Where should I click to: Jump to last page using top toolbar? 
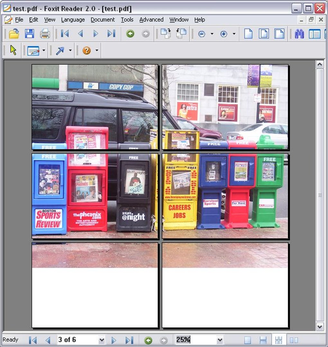coord(111,34)
